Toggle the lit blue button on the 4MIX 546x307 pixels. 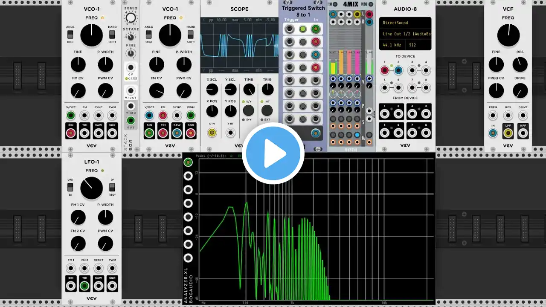click(357, 135)
